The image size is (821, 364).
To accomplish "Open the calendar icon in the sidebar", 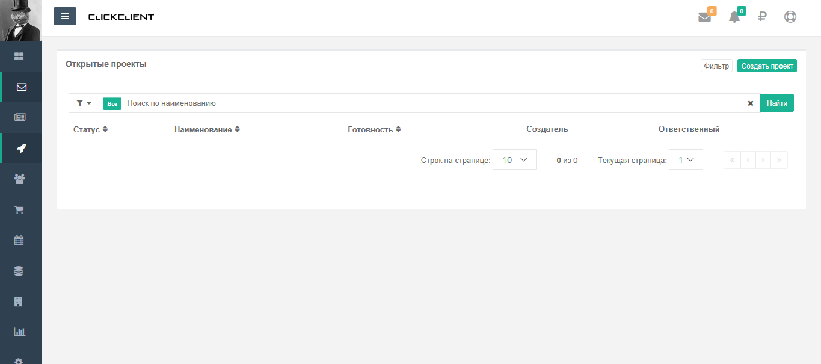I will point(20,240).
